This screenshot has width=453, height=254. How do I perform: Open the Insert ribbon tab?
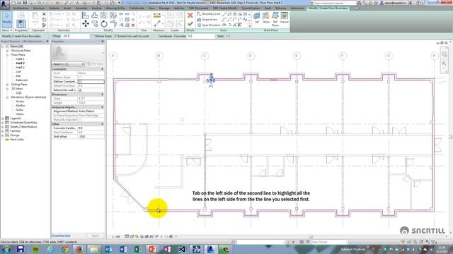point(67,8)
